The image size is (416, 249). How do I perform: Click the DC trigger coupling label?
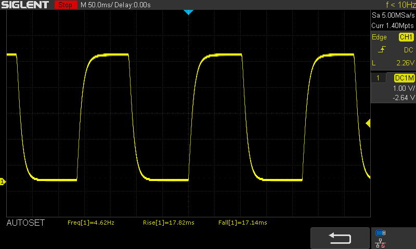[408, 50]
